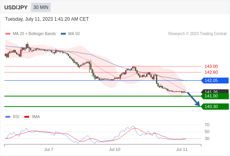Image resolution: width=230 pixels, height=156 pixels.
Task: Click the blue 142.05 pivot price tag
Action: pyautogui.click(x=215, y=81)
